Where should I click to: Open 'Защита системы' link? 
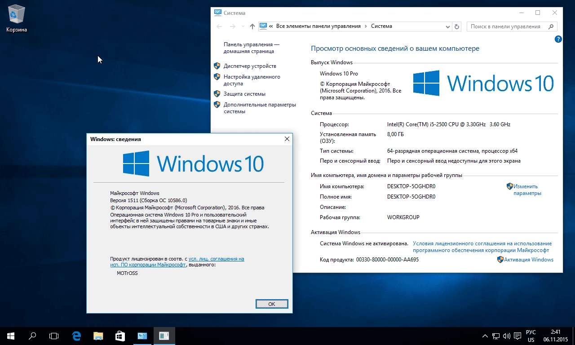pyautogui.click(x=244, y=94)
